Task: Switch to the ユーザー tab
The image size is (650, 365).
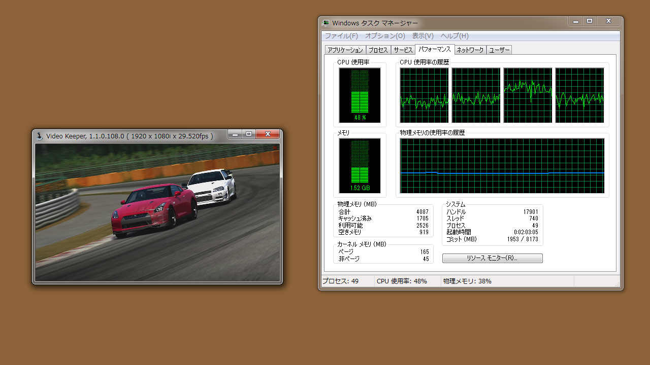Action: click(499, 50)
